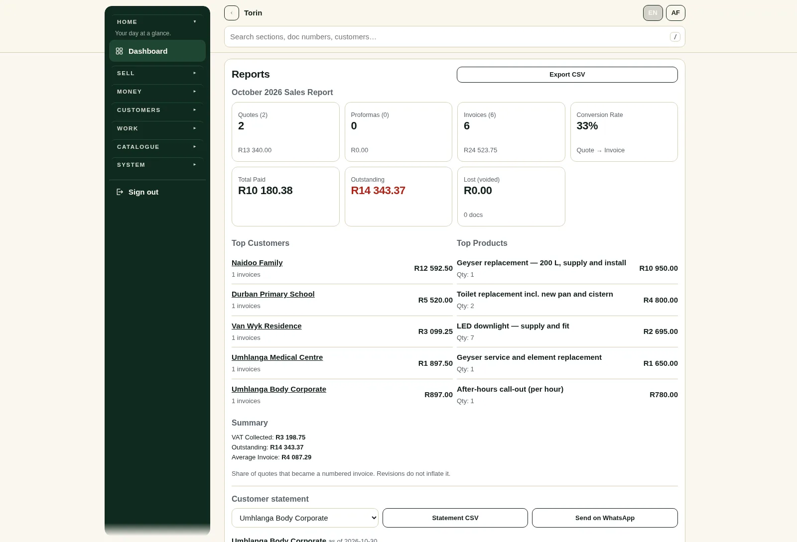Open Van Wyk Residence link
This screenshot has height=542, width=797.
(266, 326)
